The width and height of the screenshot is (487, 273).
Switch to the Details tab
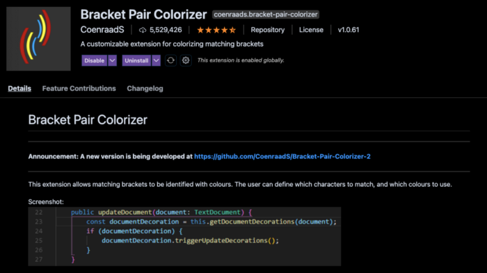tap(19, 88)
